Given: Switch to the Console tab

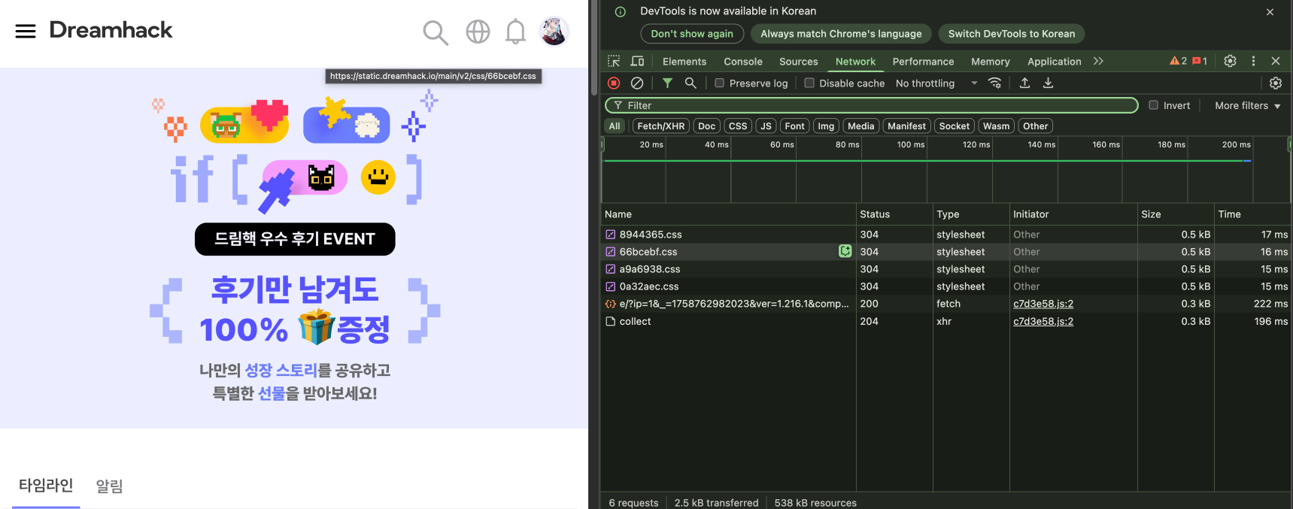Looking at the screenshot, I should click(x=743, y=62).
